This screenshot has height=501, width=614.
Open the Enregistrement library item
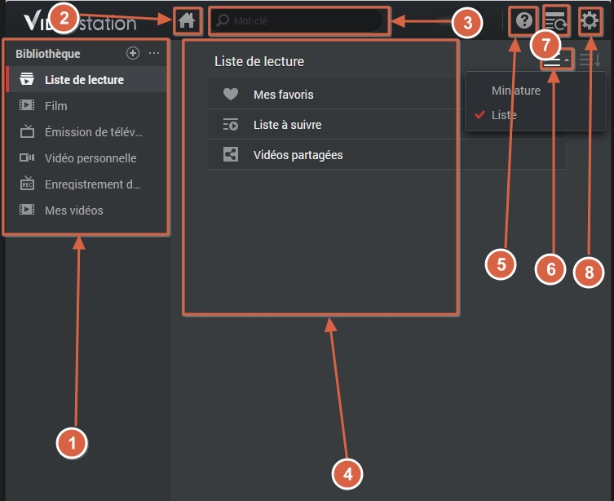(x=92, y=184)
